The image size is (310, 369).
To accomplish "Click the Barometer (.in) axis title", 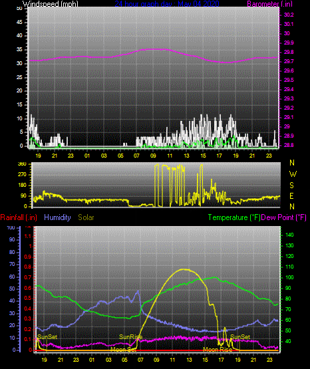I will (x=269, y=3).
